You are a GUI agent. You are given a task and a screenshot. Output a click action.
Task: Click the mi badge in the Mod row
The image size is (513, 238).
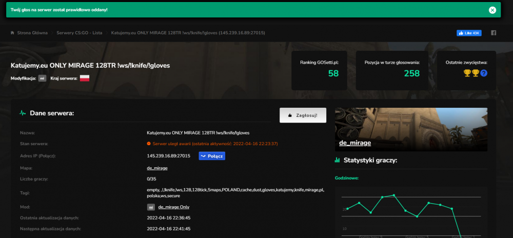[x=151, y=207]
